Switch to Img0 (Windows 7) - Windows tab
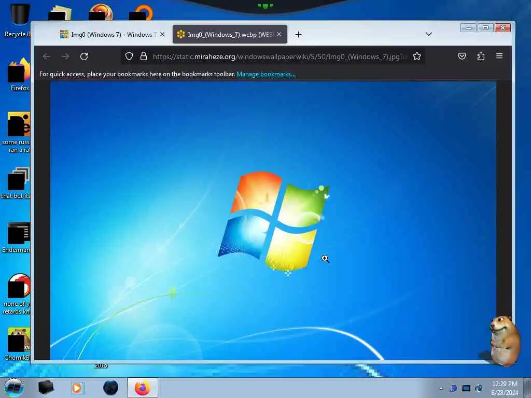531x398 pixels. [113, 35]
